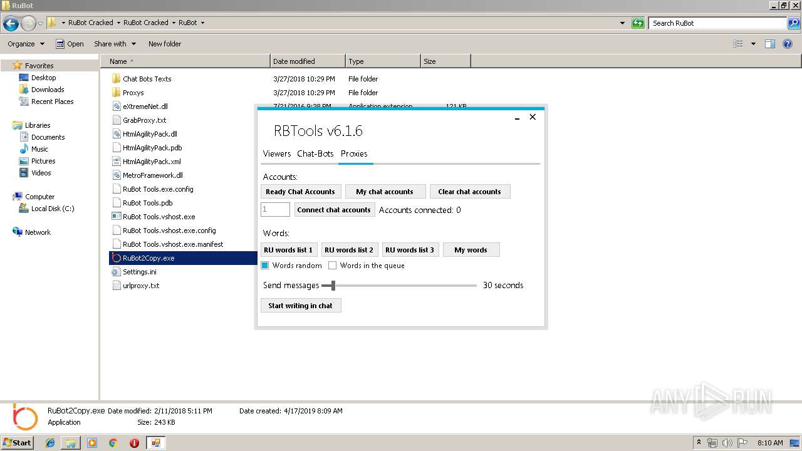Open Explorer help icon
802x451 pixels.
coord(788,44)
